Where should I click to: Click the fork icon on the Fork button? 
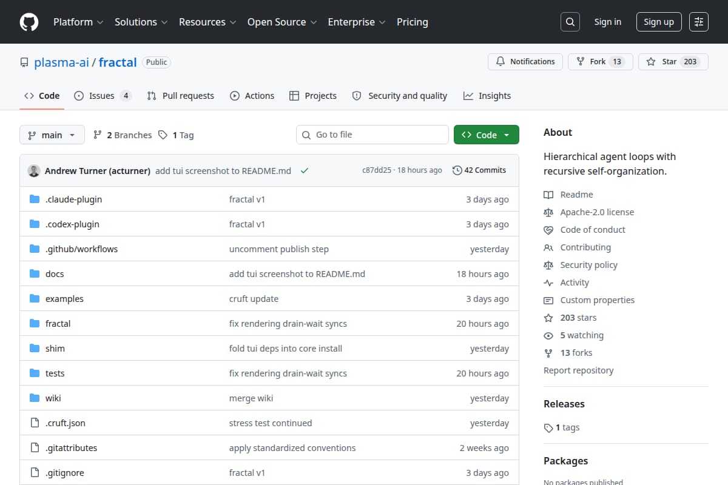tap(581, 62)
